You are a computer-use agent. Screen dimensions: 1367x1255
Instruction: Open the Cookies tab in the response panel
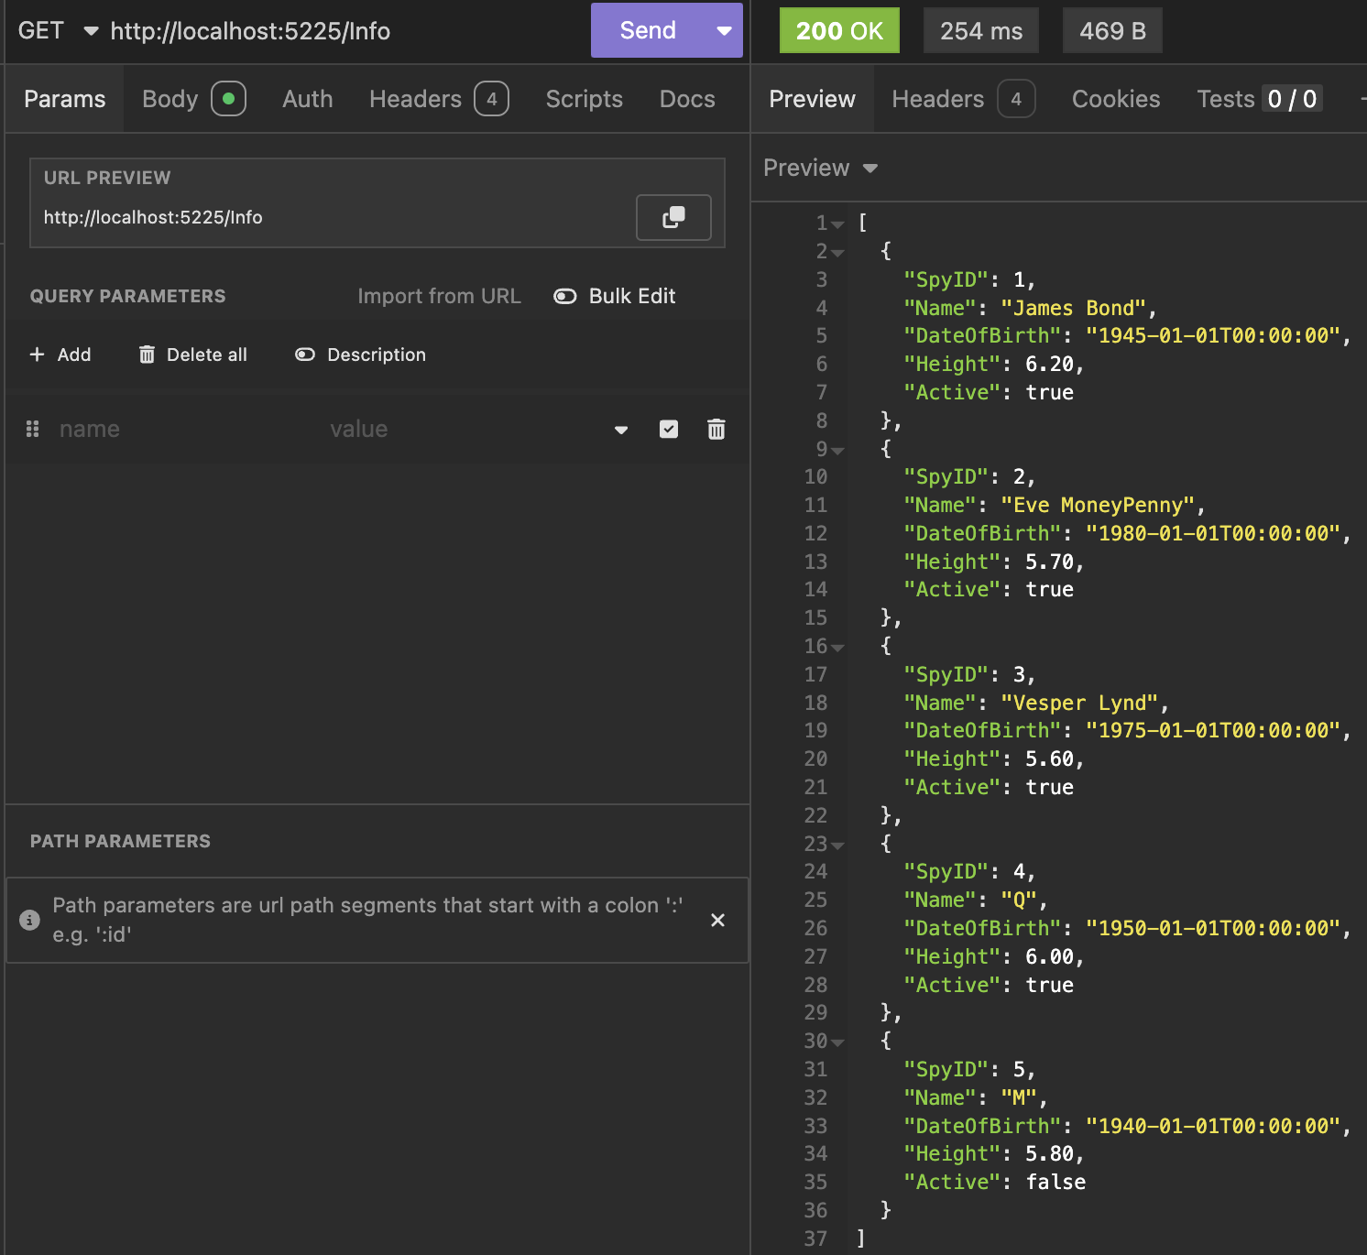tap(1115, 98)
